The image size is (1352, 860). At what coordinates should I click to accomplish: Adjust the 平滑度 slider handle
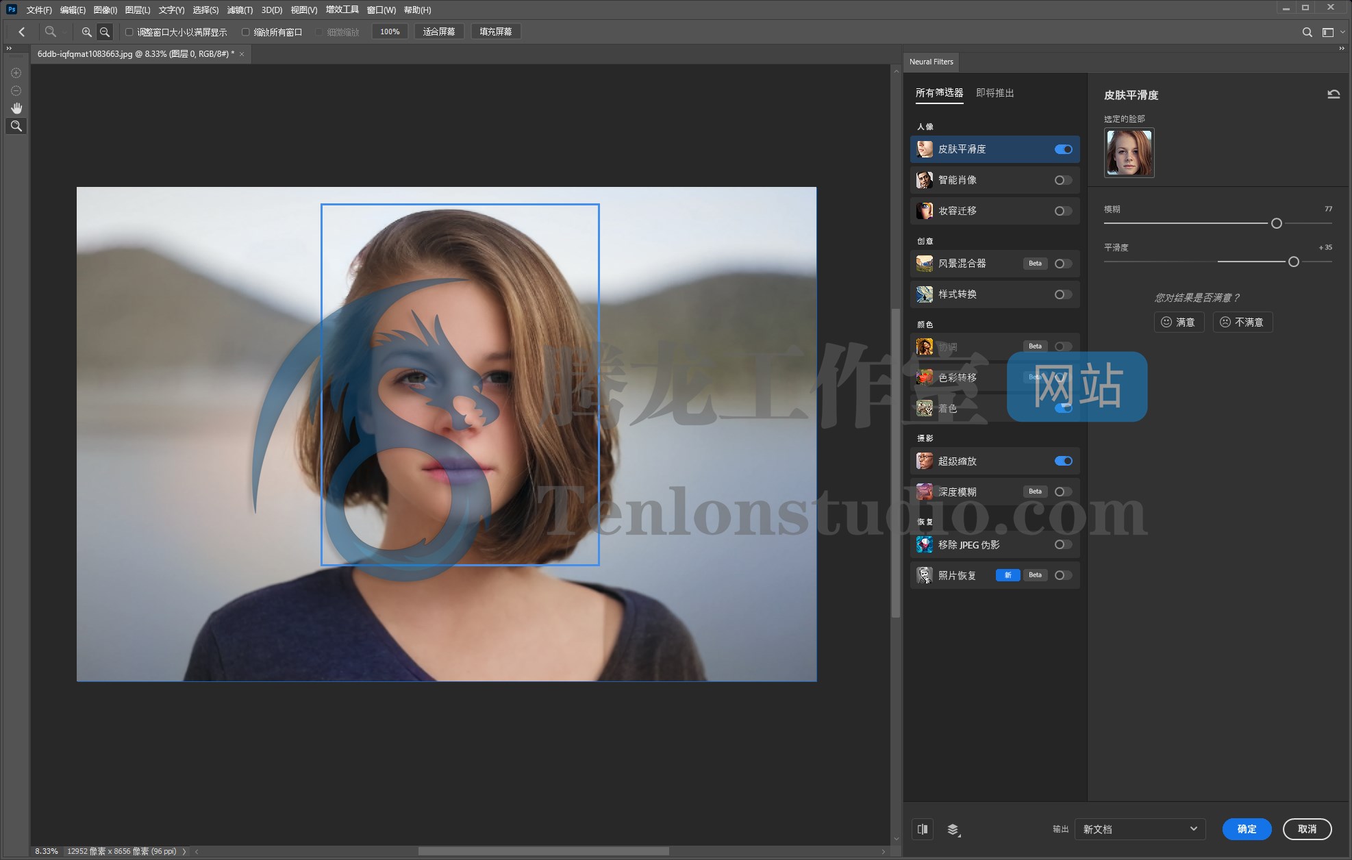click(1294, 262)
